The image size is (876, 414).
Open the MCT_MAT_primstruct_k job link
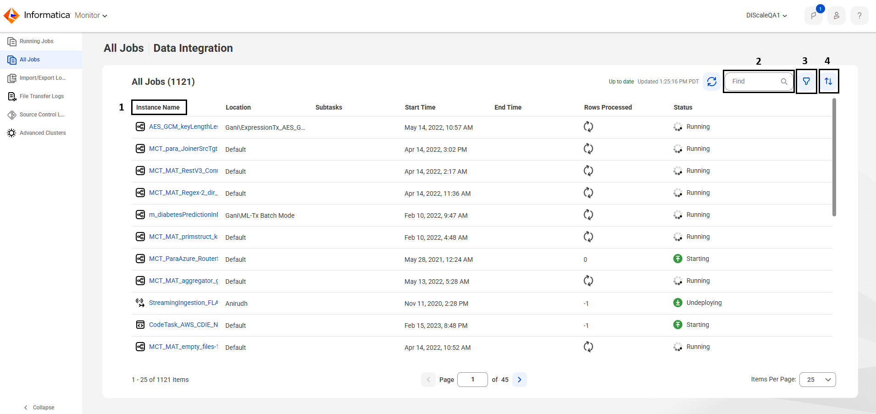coord(183,237)
